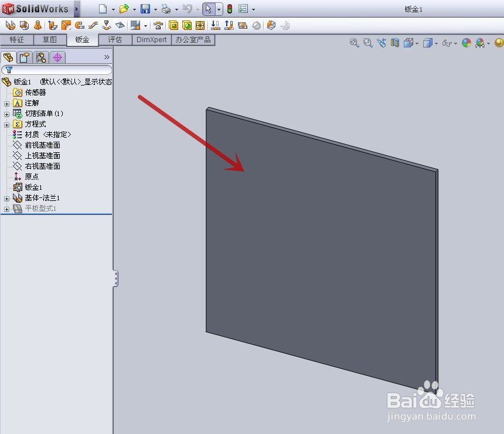Screen dimensions: 504x434
Task: Open the PropertyManager panel tab
Action: tap(25, 57)
